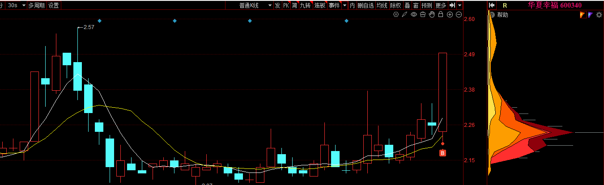Click the fourth blue diamond event marker
Image resolution: width=604 pixels, height=185 pixels.
(x=346, y=21)
